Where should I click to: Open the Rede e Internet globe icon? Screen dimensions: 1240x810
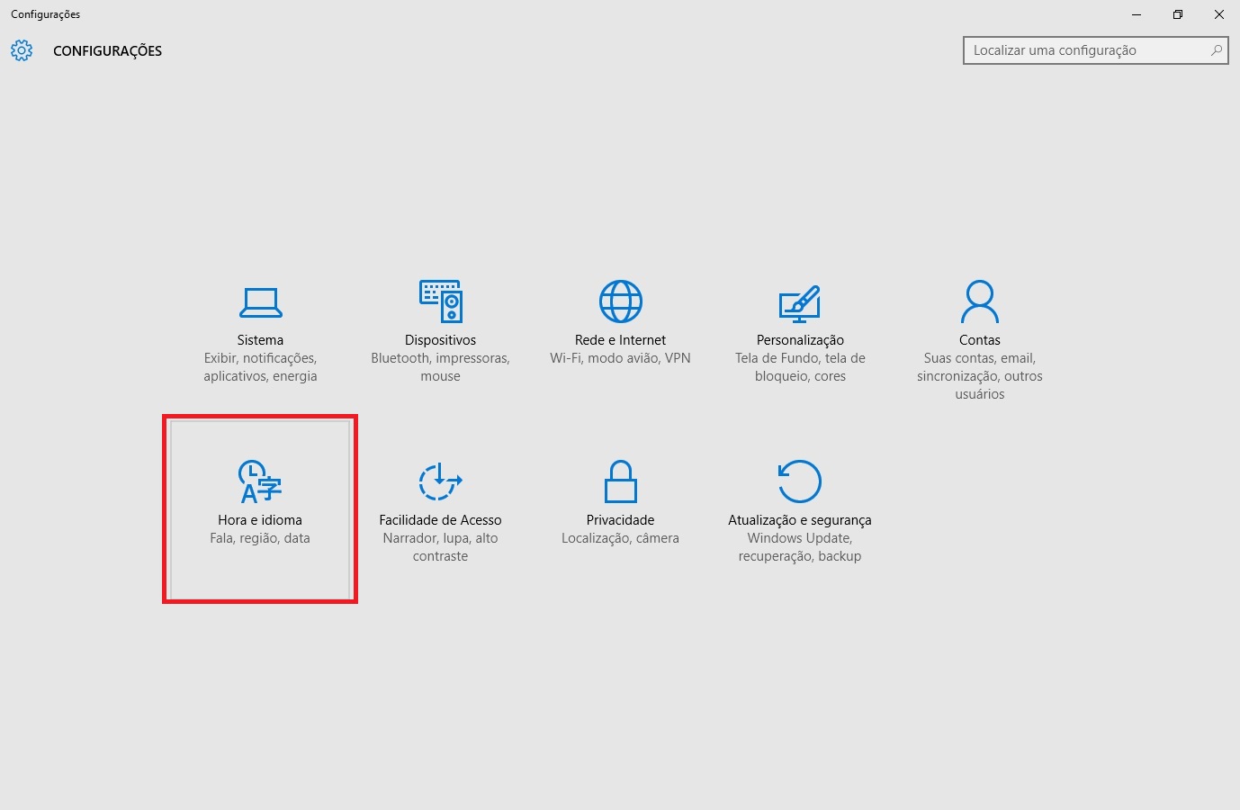tap(621, 301)
